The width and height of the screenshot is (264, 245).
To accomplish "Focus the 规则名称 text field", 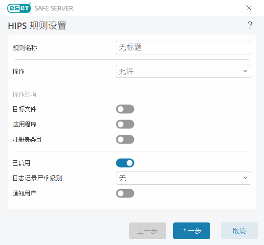I will pyautogui.click(x=183, y=48).
